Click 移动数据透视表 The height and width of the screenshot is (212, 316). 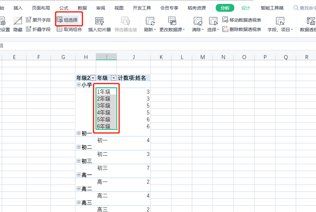pyautogui.click(x=242, y=20)
